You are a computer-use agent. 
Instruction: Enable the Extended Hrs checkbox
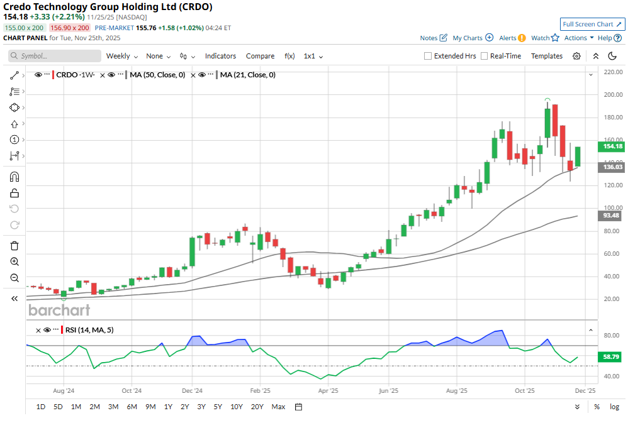click(x=429, y=56)
